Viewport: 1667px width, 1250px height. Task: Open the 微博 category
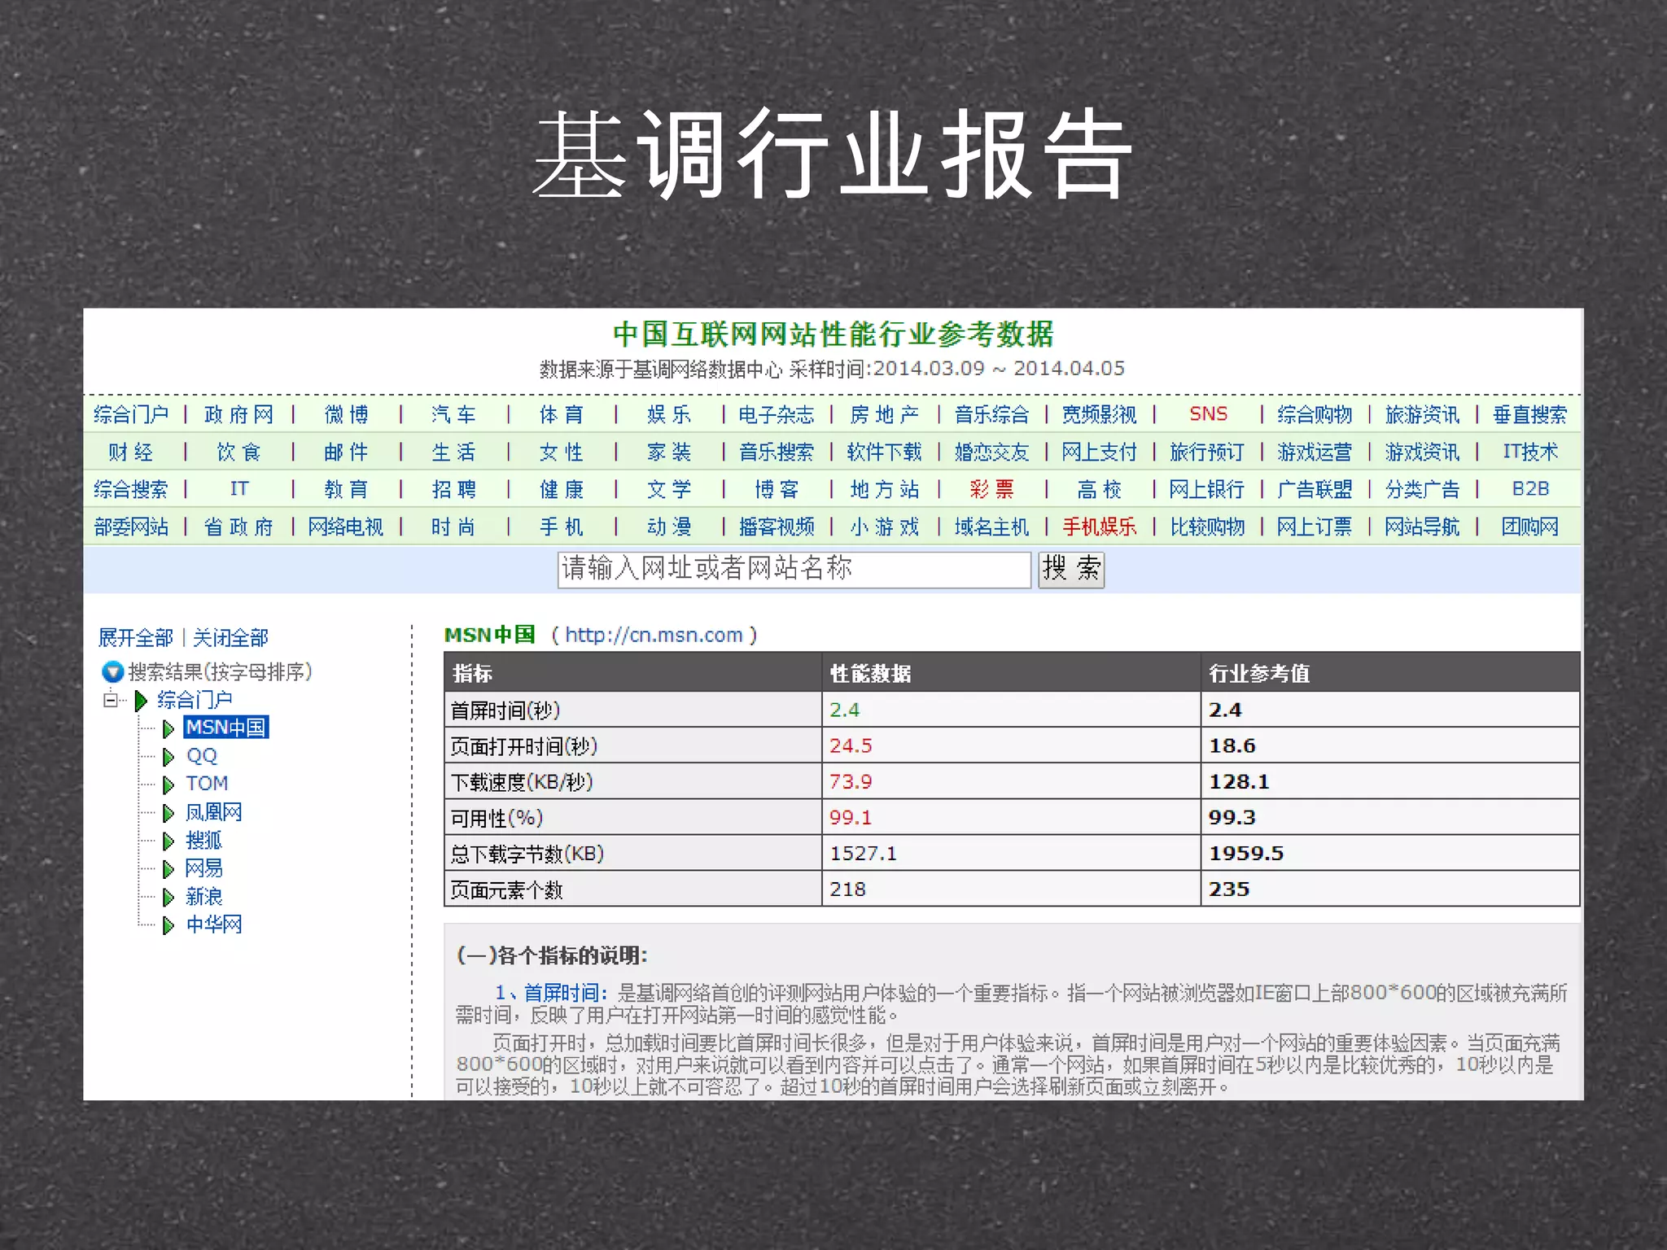346,414
